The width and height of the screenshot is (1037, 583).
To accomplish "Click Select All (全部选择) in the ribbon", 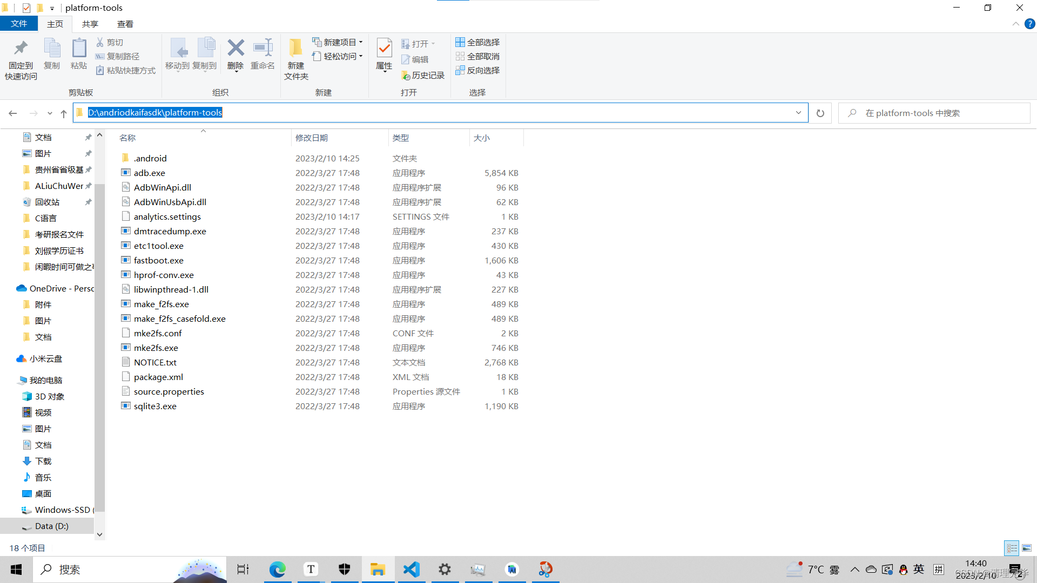I will (477, 42).
